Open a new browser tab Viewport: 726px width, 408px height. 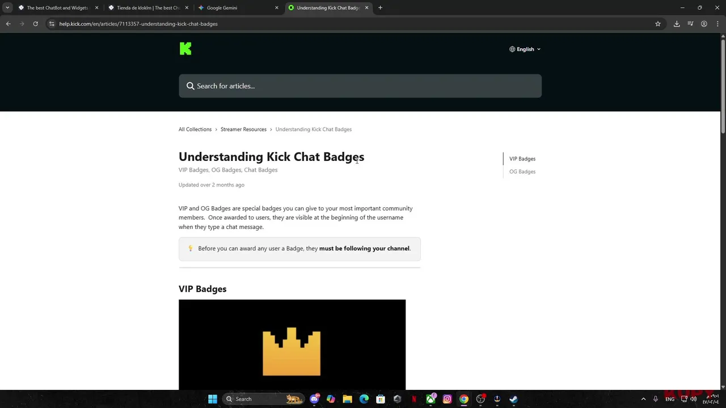pyautogui.click(x=380, y=7)
